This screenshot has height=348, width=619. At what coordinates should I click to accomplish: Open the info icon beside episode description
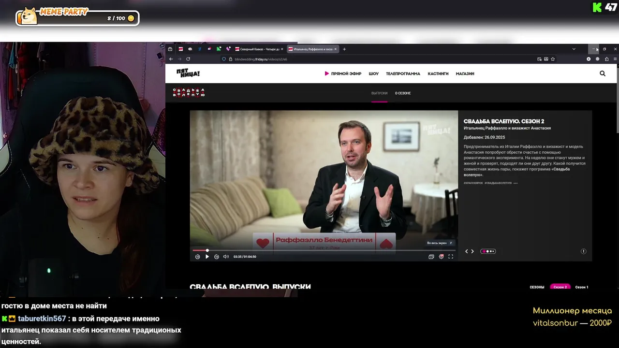[583, 251]
